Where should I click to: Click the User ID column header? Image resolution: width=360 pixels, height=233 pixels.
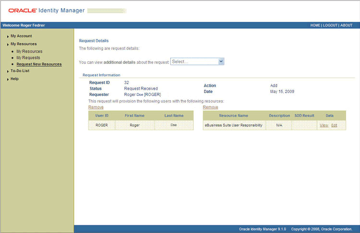(102, 116)
